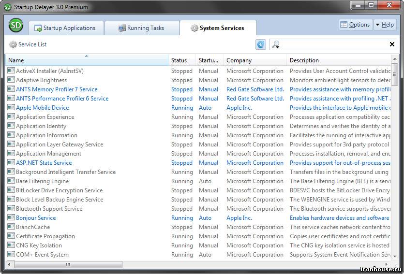Switch to the Startup Applications tab
Viewport: 404px width, 274px height.
(66, 28)
